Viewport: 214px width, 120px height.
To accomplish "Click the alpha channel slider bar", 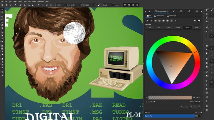I will pyautogui.click(x=170, y=97).
